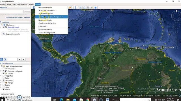Image resolution: width=181 pixels, height=101 pixels.
Task: Move item down arrow in Places
Action: pos(23,59)
